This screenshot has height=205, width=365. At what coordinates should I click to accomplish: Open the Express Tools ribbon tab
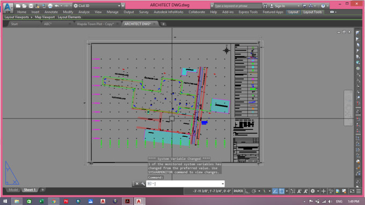click(248, 12)
